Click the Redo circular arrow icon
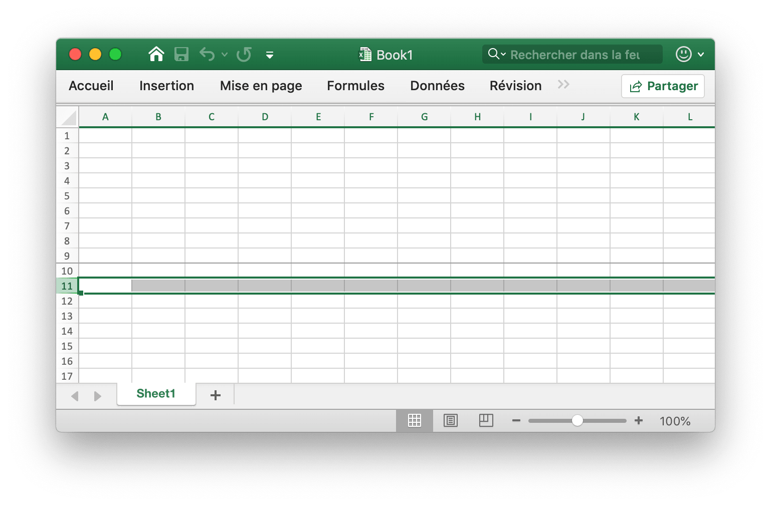771x506 pixels. (x=244, y=54)
